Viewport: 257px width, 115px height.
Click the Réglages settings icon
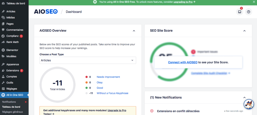click(3, 89)
